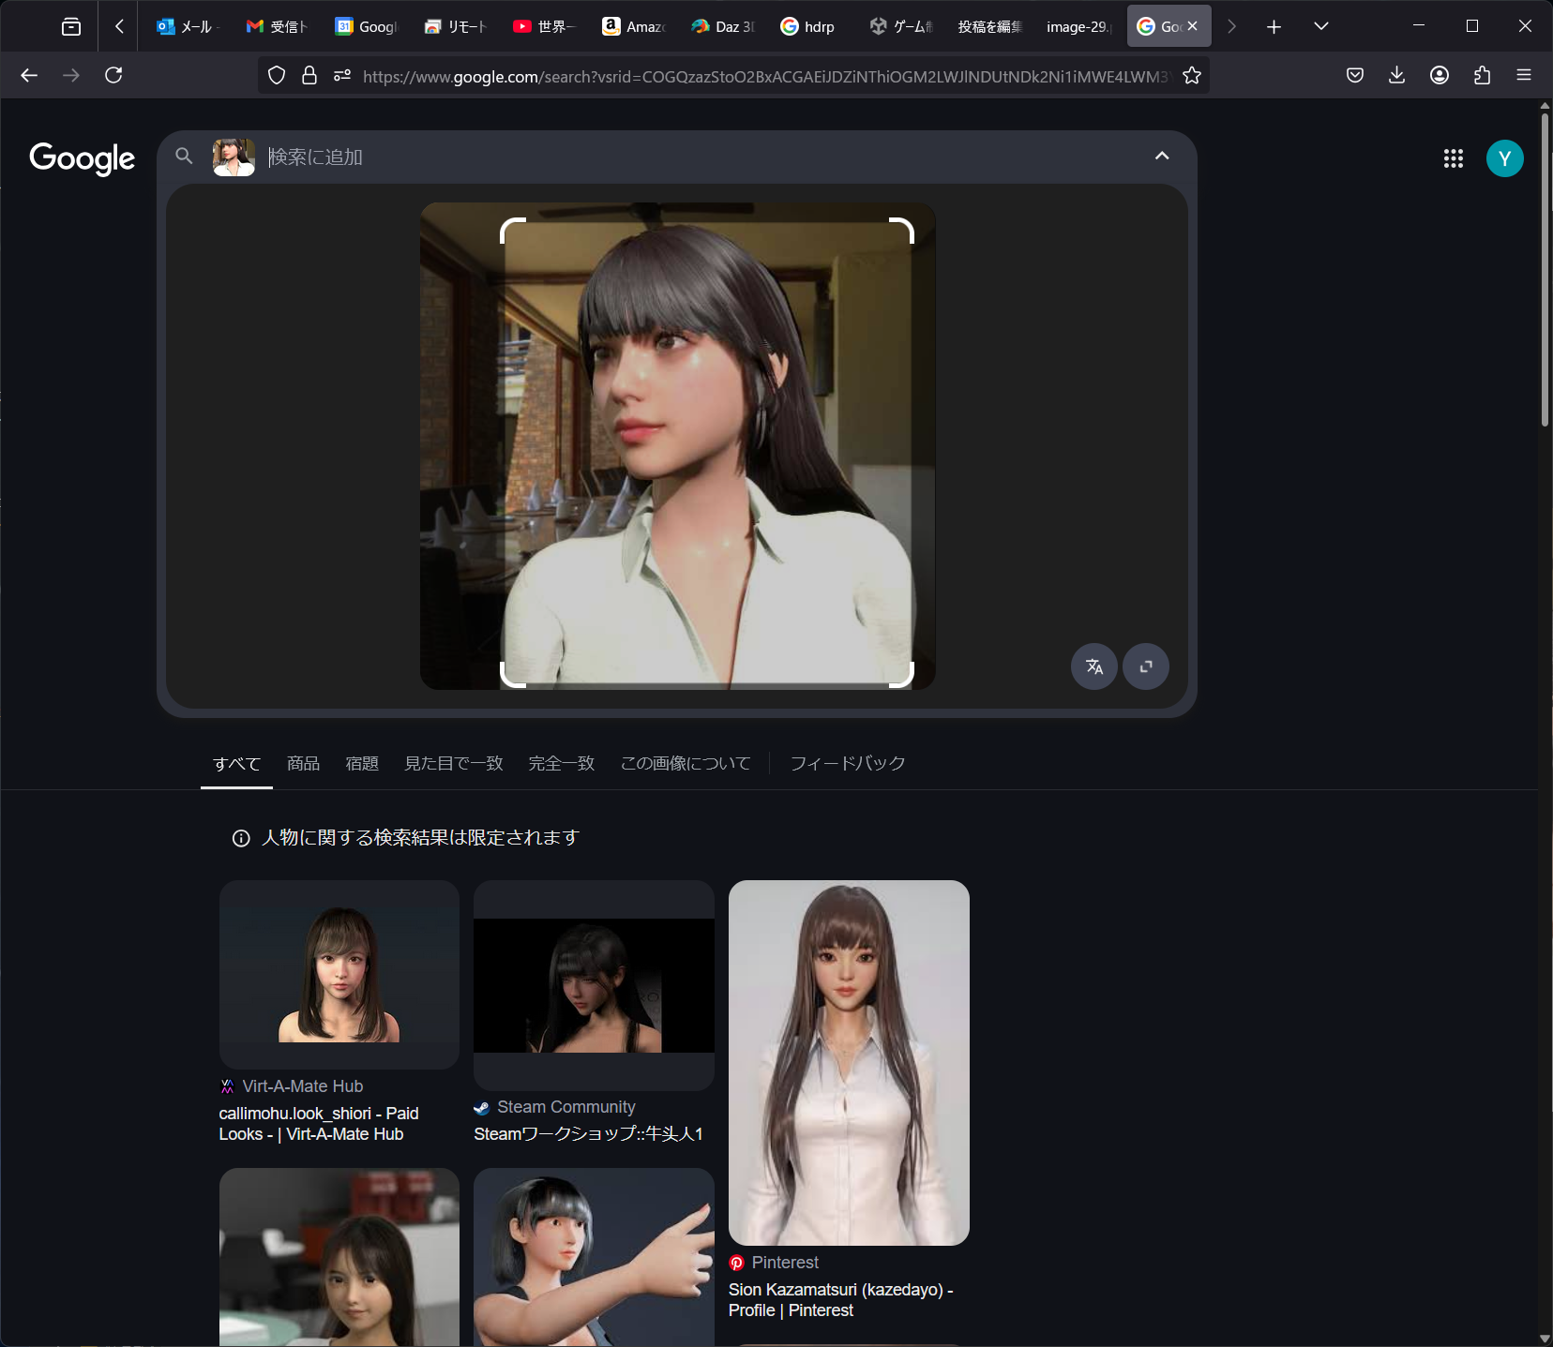Click the Save to Pocket icon
This screenshot has height=1347, width=1553.
(x=1354, y=76)
